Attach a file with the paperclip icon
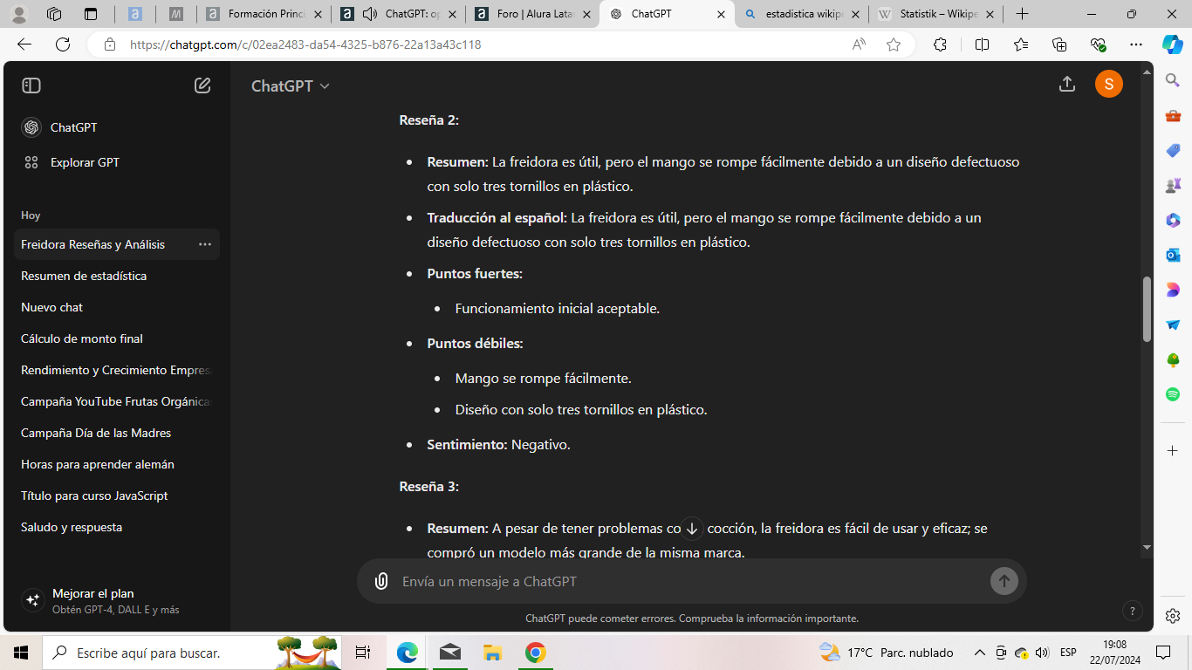 [x=381, y=581]
